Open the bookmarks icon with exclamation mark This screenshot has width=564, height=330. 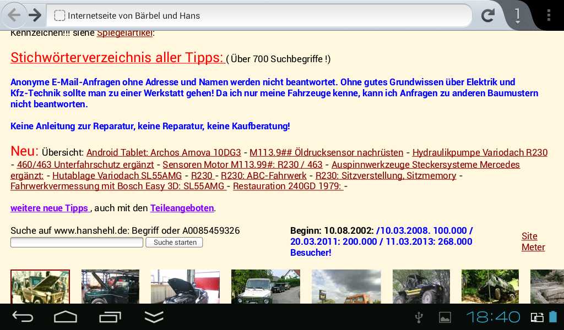tap(517, 16)
